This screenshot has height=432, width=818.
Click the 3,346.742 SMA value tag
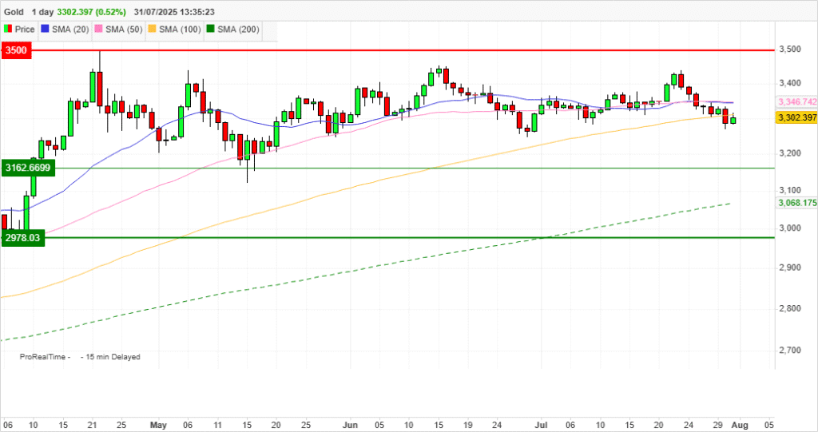(x=796, y=102)
